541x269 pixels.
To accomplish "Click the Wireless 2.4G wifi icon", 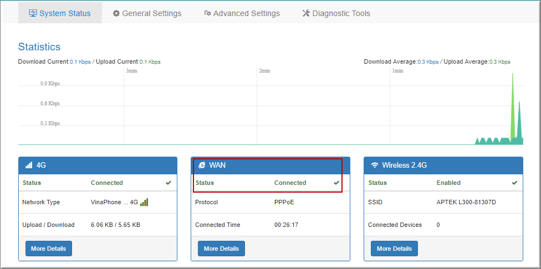I will tap(375, 165).
